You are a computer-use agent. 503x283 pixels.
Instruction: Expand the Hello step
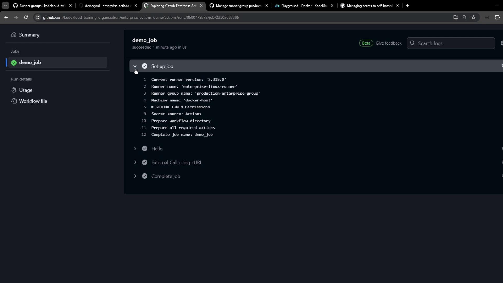[x=135, y=149]
